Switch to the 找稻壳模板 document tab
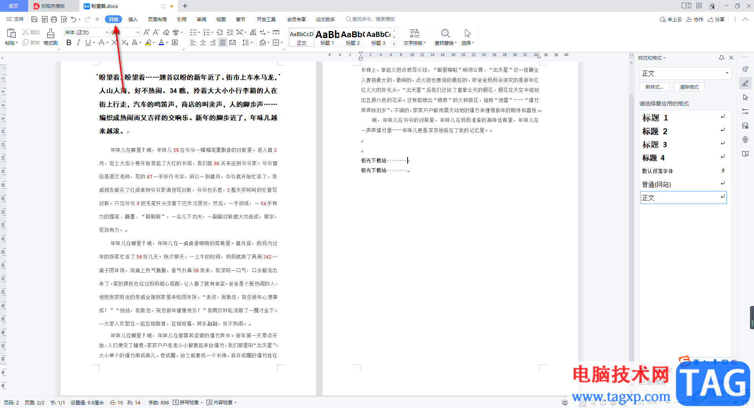Viewport: 754px width, 408px height. [x=53, y=6]
